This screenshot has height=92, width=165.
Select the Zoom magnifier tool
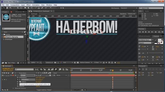click(x=10, y=8)
